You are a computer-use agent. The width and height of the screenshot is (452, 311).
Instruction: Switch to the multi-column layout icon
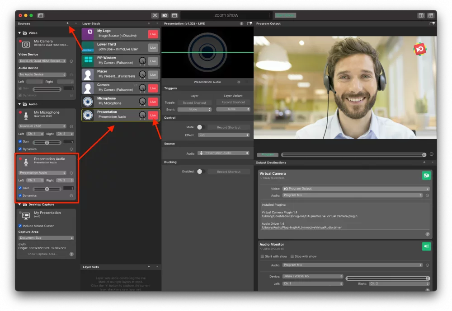click(431, 15)
